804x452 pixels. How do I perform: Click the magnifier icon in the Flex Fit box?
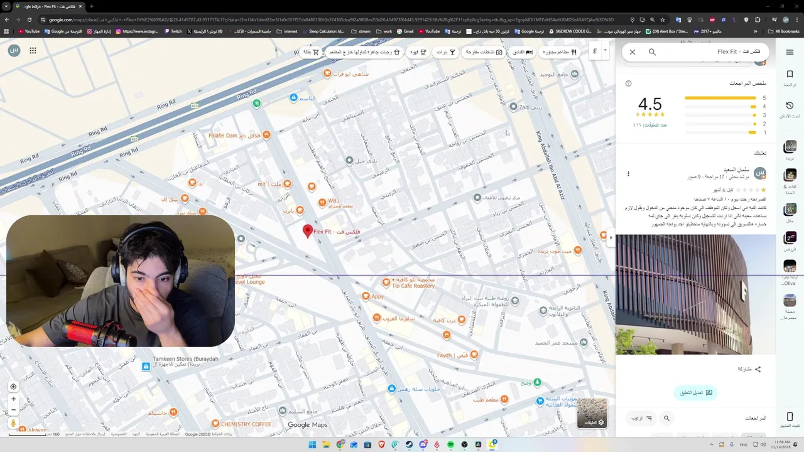pyautogui.click(x=652, y=52)
